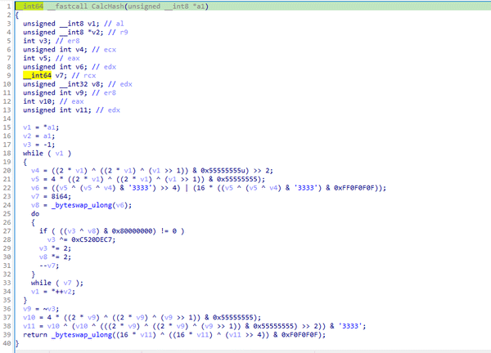Click the 'v2 = a1;' assignment line
The height and width of the screenshot is (353, 491).
coord(38,136)
